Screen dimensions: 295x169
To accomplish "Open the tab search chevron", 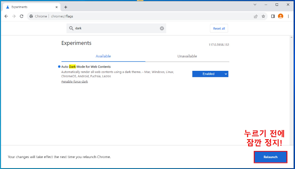I will coord(255,5).
